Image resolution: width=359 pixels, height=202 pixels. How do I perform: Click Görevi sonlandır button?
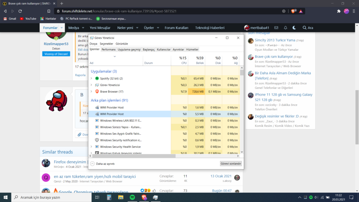231,164
